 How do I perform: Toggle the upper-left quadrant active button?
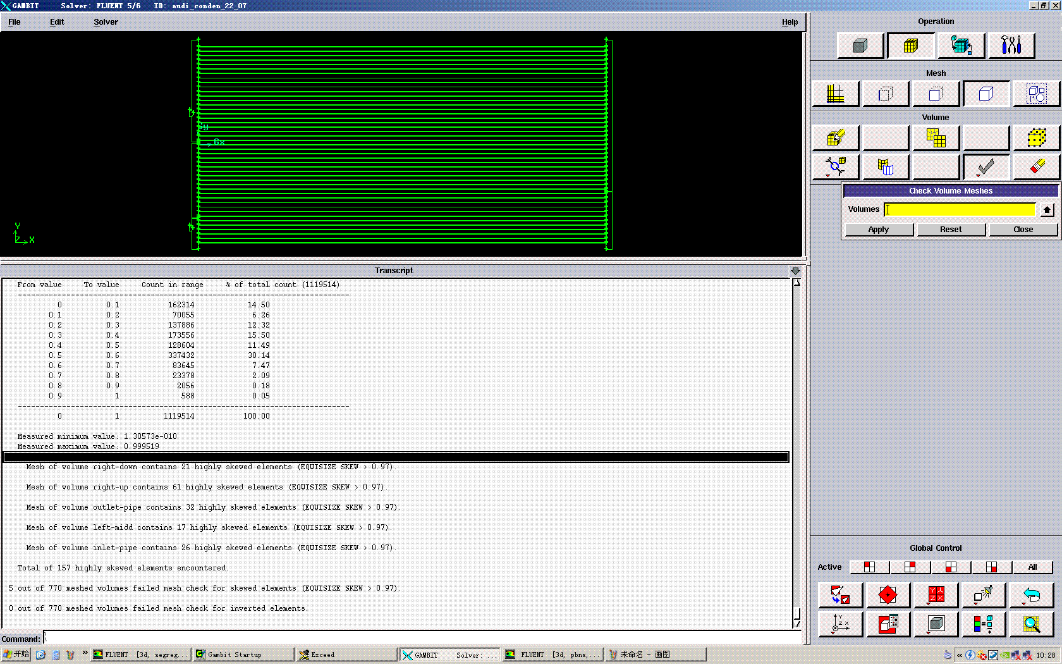869,567
